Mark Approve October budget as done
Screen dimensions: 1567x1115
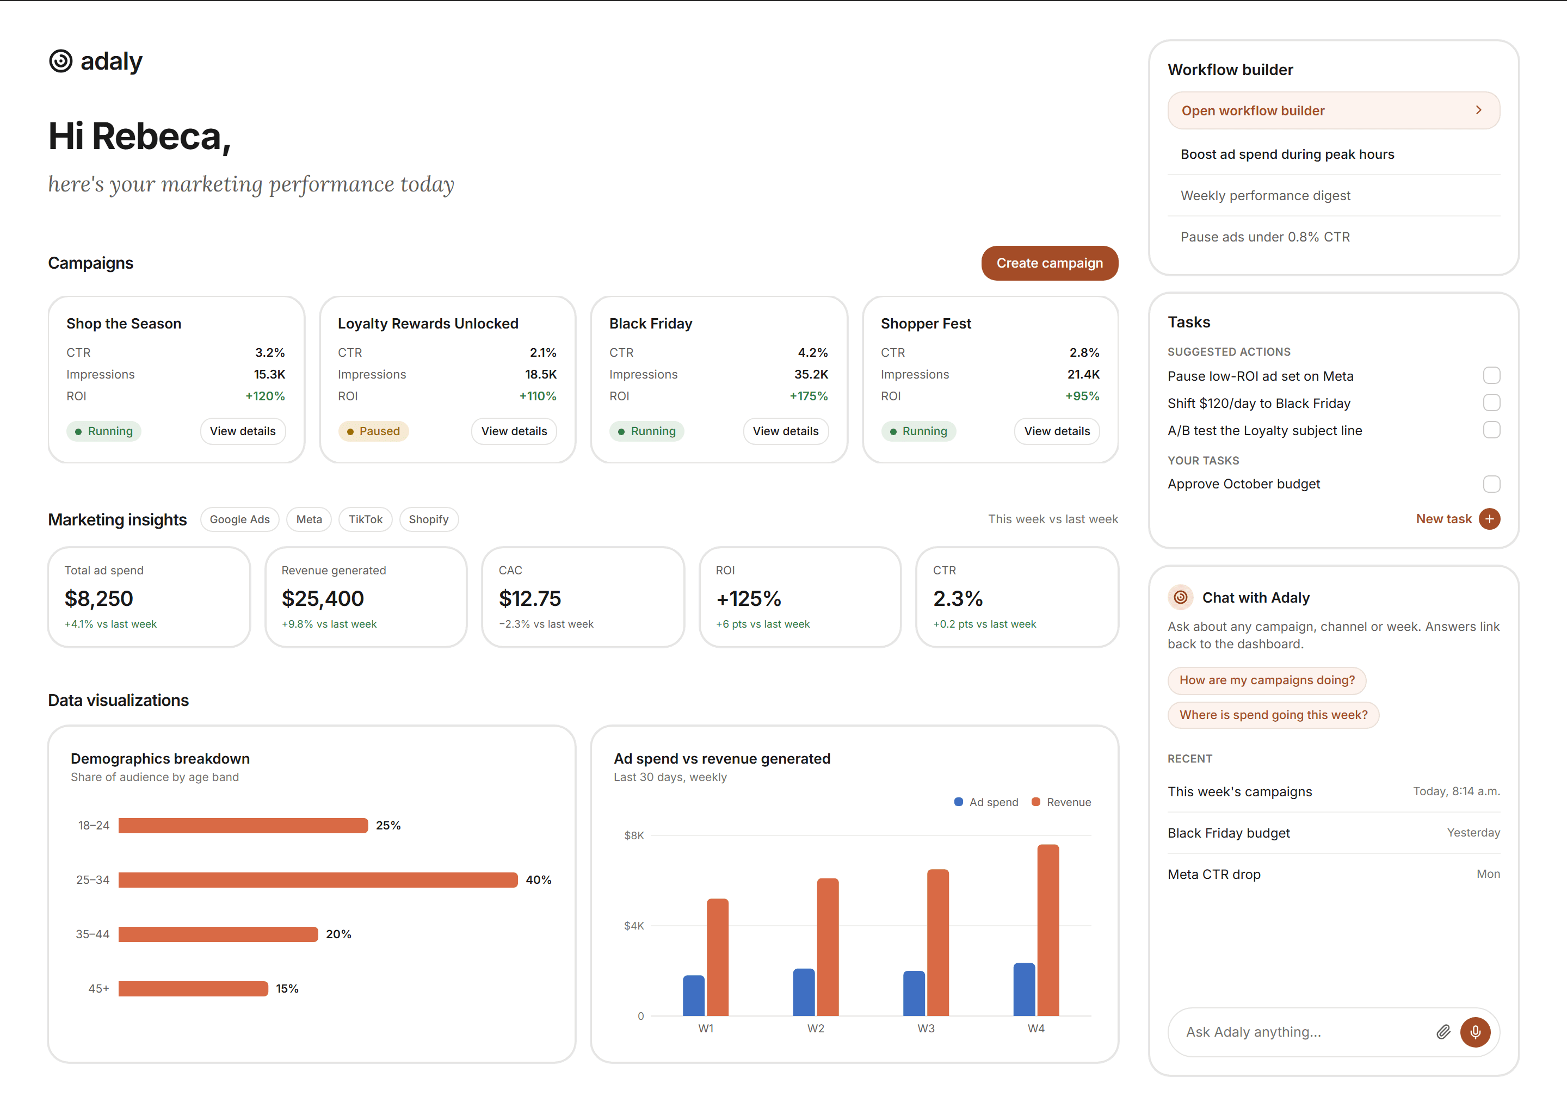1491,484
